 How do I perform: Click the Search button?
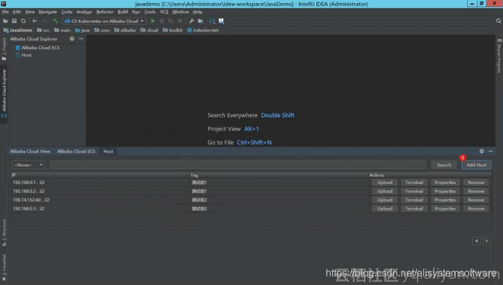tap(444, 165)
